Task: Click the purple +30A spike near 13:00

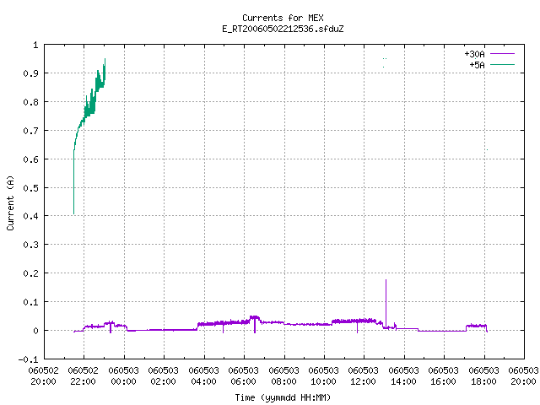Action: point(386,303)
